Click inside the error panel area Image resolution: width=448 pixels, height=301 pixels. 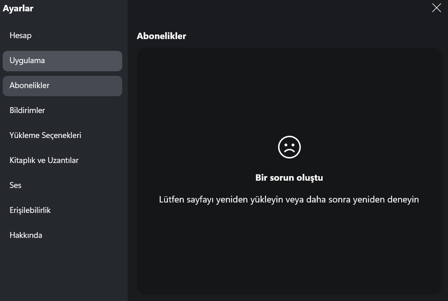point(289,250)
